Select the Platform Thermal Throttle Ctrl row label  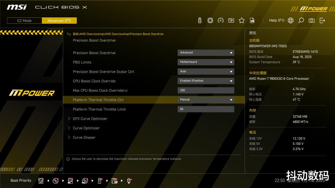[x=98, y=100]
